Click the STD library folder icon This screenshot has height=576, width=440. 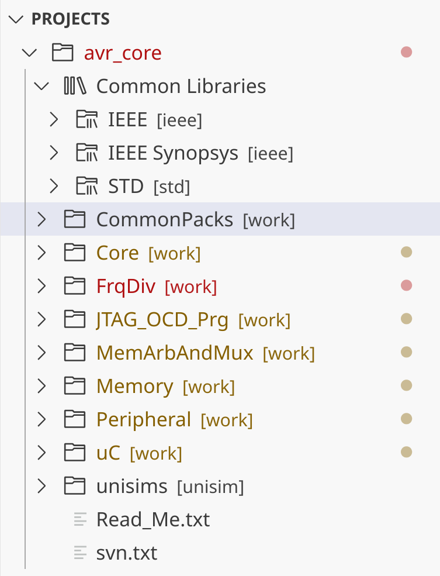click(x=86, y=186)
